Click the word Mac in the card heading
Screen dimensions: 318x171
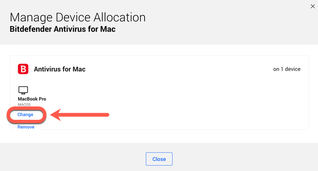tap(79, 69)
